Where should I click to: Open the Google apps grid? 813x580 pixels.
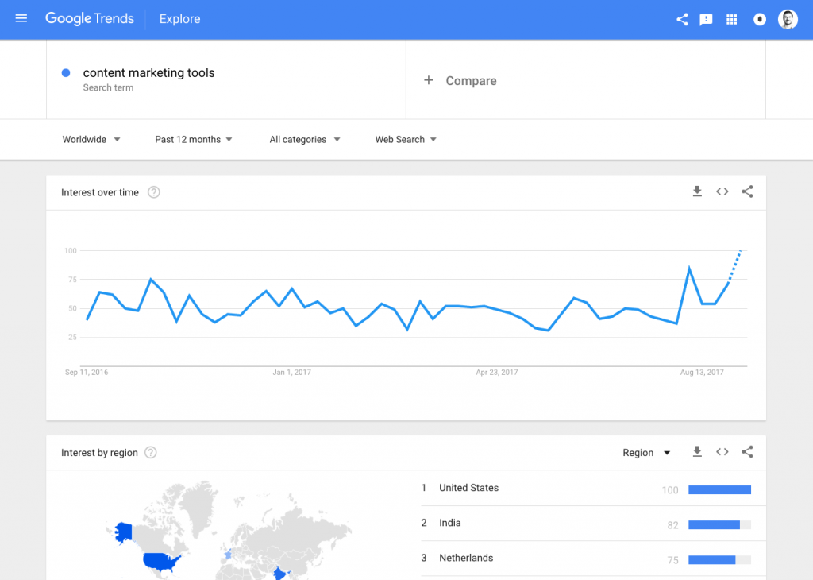[731, 19]
